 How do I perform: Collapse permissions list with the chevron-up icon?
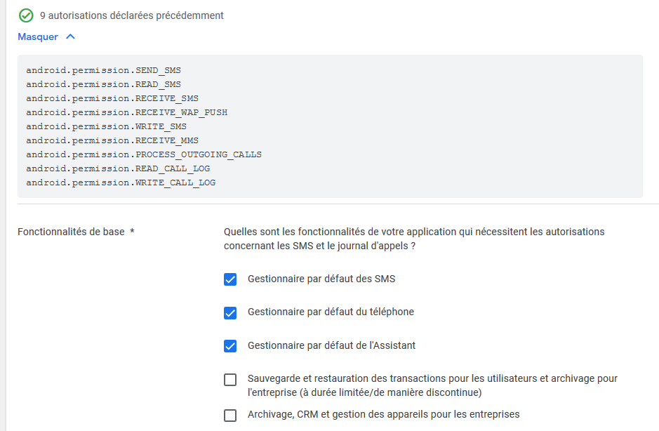71,37
